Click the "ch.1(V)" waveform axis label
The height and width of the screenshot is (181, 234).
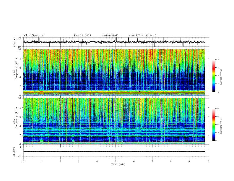[14, 42]
